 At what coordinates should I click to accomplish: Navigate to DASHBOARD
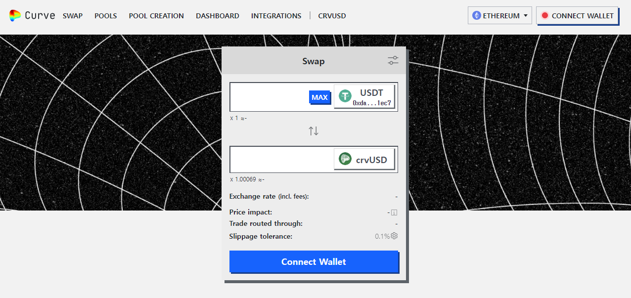pyautogui.click(x=218, y=16)
